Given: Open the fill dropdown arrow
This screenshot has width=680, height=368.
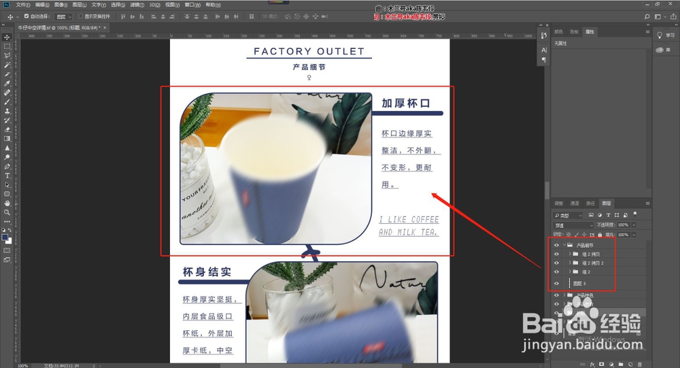Looking at the screenshot, I should pos(634,235).
